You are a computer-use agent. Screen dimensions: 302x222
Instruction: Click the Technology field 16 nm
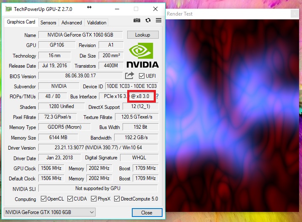(54, 55)
